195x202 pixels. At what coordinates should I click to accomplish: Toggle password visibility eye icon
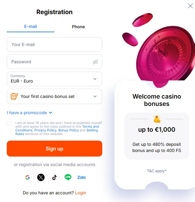pos(96,62)
